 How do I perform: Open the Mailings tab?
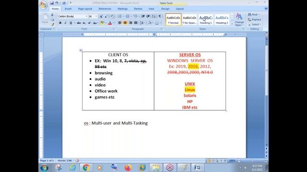pos(123,9)
